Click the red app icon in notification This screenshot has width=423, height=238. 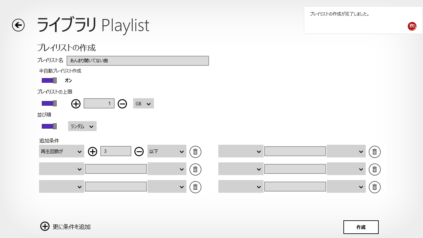[412, 26]
